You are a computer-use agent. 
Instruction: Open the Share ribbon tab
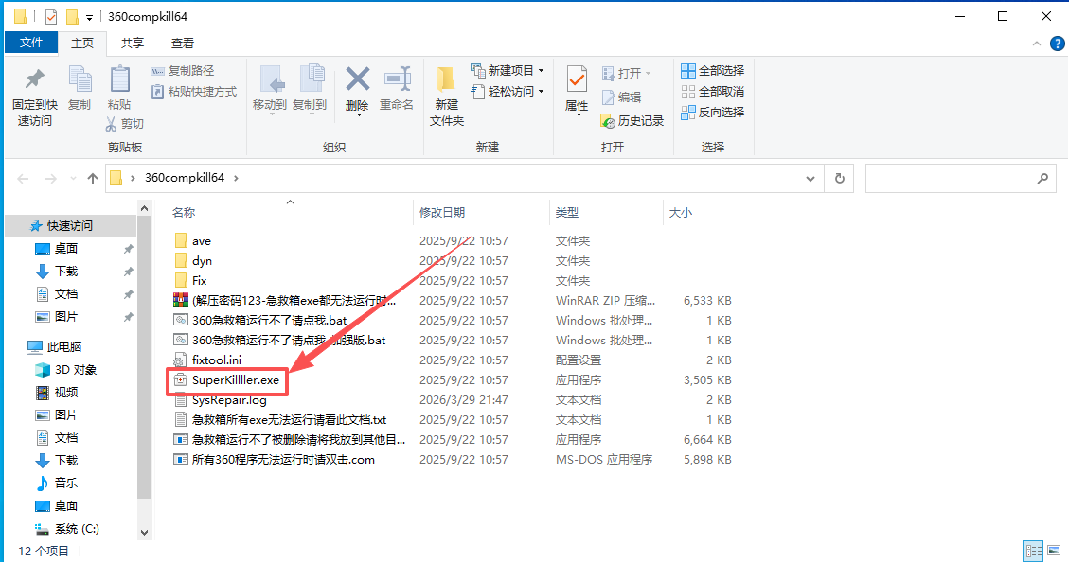(133, 43)
